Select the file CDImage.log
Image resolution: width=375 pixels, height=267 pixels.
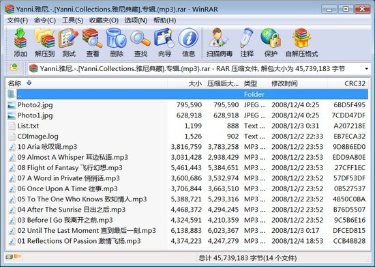point(187,137)
